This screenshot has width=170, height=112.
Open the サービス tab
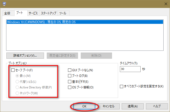tap(33, 13)
